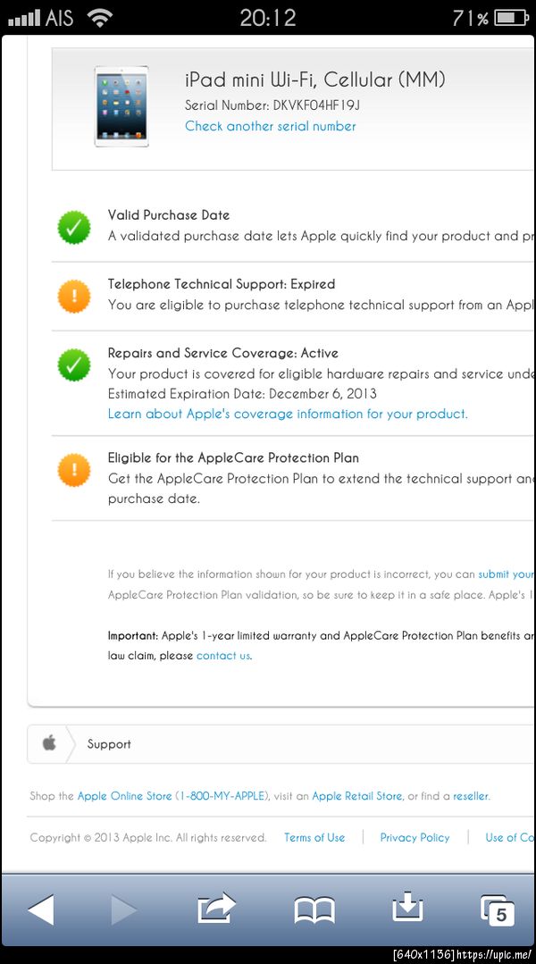This screenshot has height=964, width=536.
Task: Tap the browser forward arrow
Action: click(x=122, y=910)
